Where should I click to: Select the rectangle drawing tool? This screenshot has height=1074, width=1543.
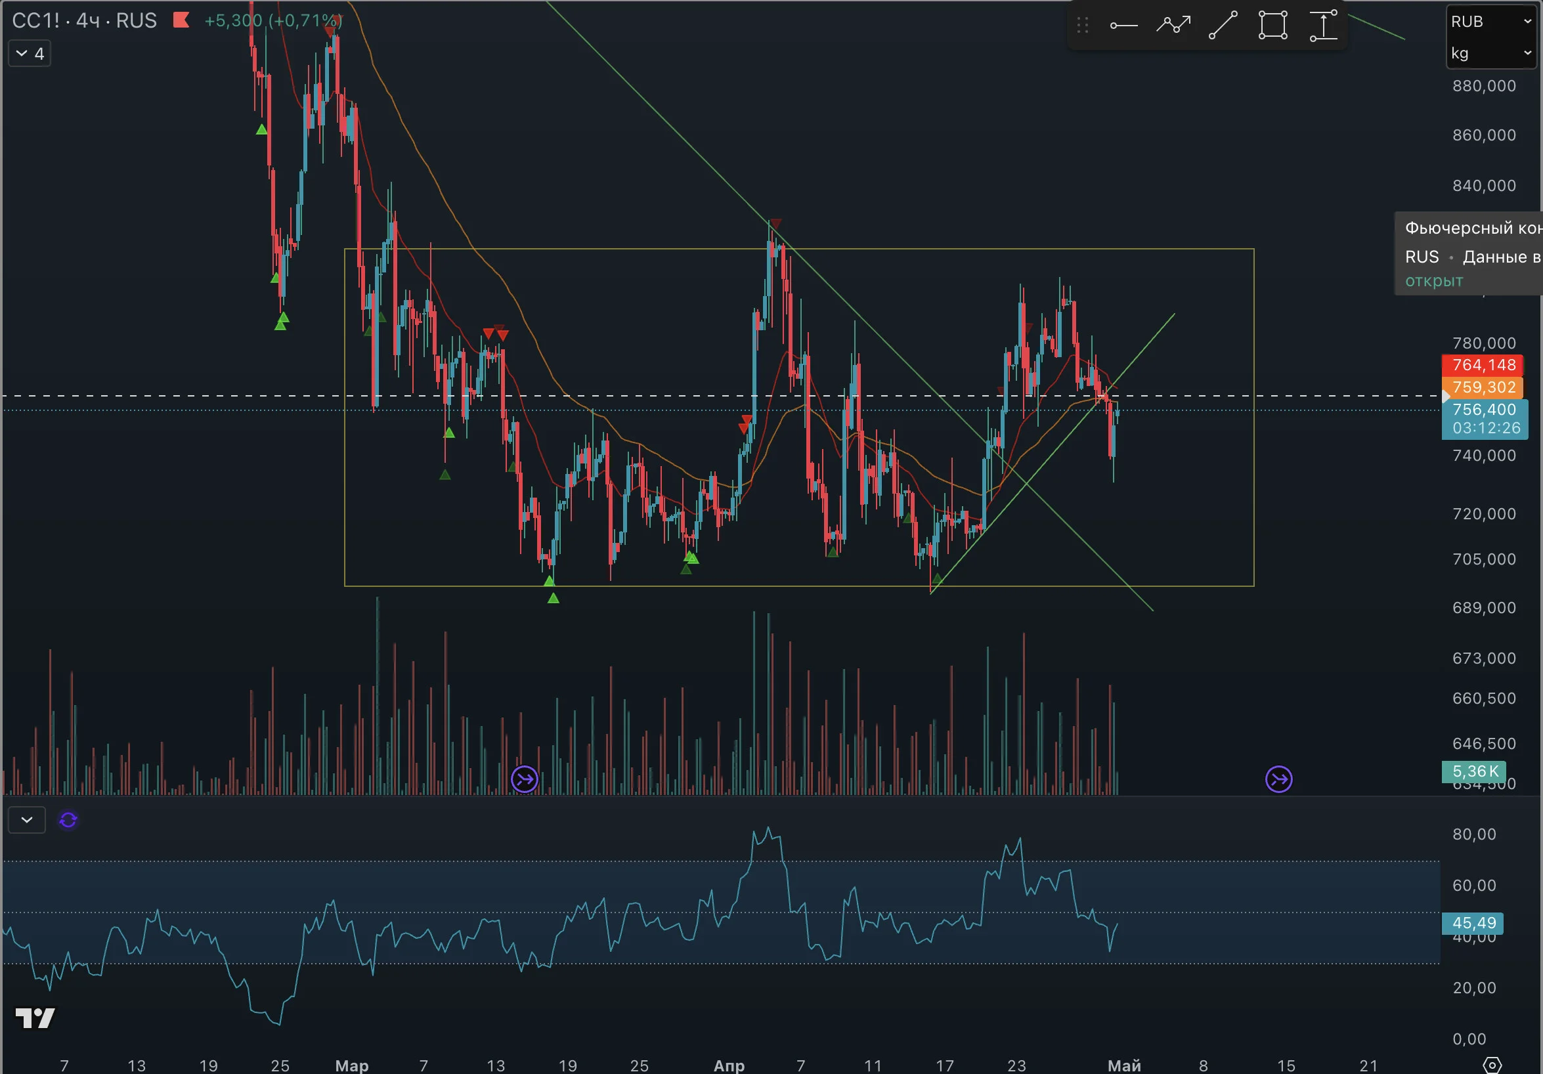tap(1273, 26)
